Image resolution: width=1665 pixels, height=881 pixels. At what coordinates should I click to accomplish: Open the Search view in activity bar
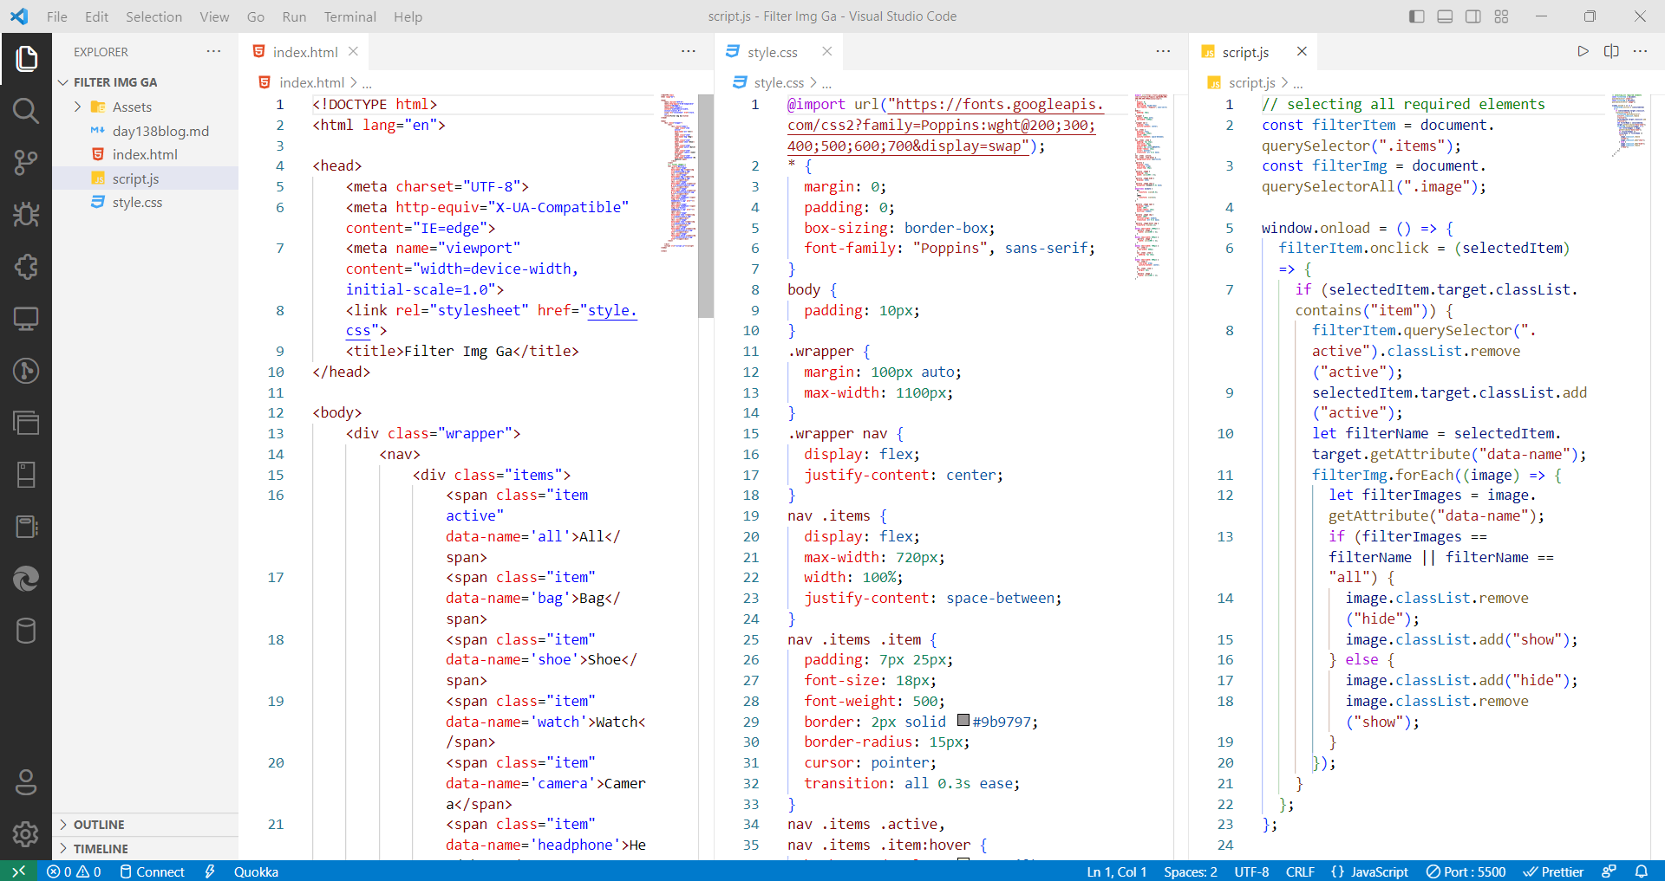[26, 111]
